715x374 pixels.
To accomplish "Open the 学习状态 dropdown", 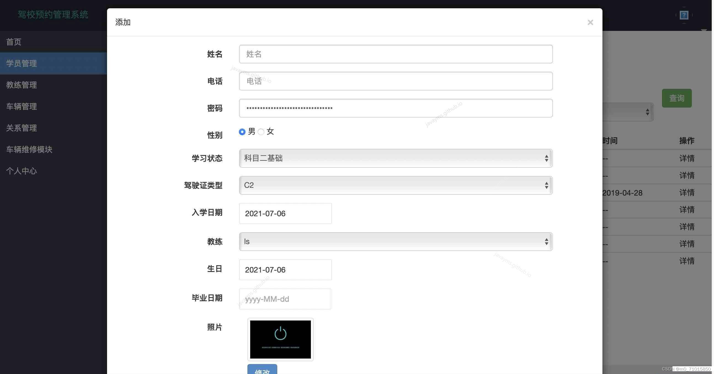I will 396,158.
